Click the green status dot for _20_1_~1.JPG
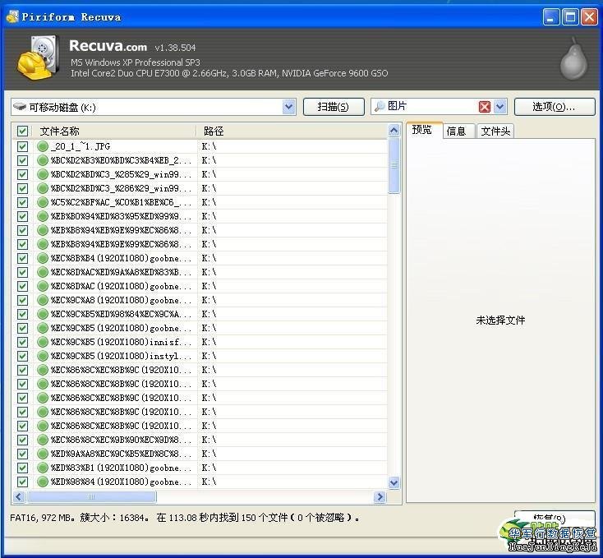603x558 pixels. point(43,146)
